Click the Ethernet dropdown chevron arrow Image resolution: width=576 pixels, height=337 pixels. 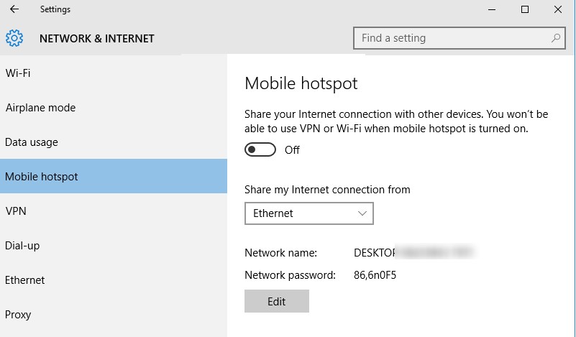coord(362,213)
